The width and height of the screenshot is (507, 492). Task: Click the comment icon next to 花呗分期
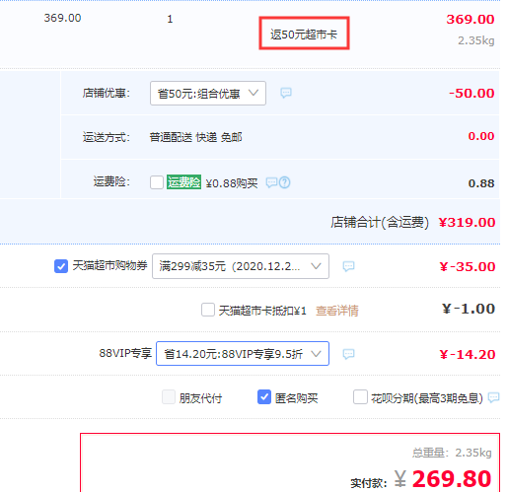point(493,397)
